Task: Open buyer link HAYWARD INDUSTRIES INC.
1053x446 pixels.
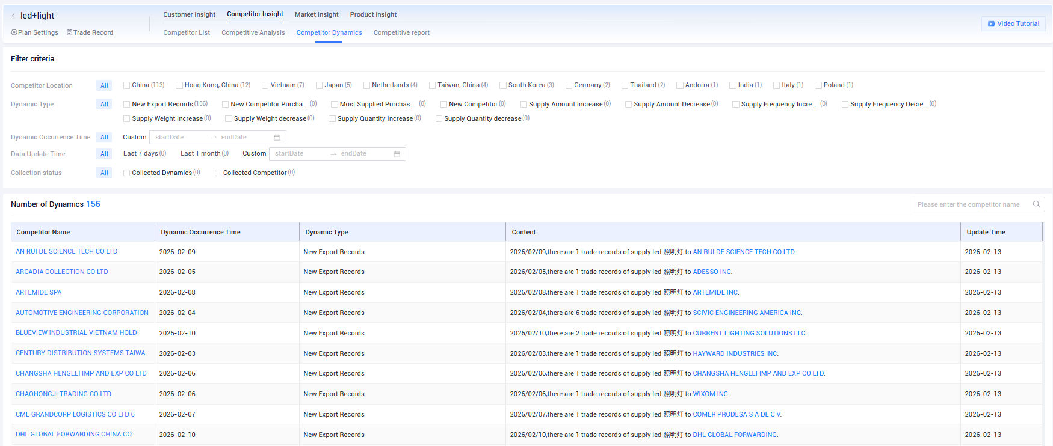Action: point(735,354)
